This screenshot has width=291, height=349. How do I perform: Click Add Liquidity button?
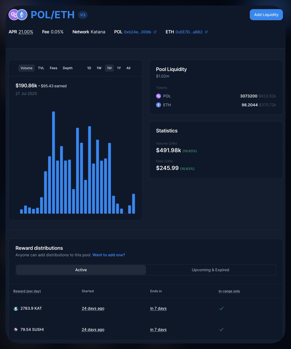click(x=266, y=15)
